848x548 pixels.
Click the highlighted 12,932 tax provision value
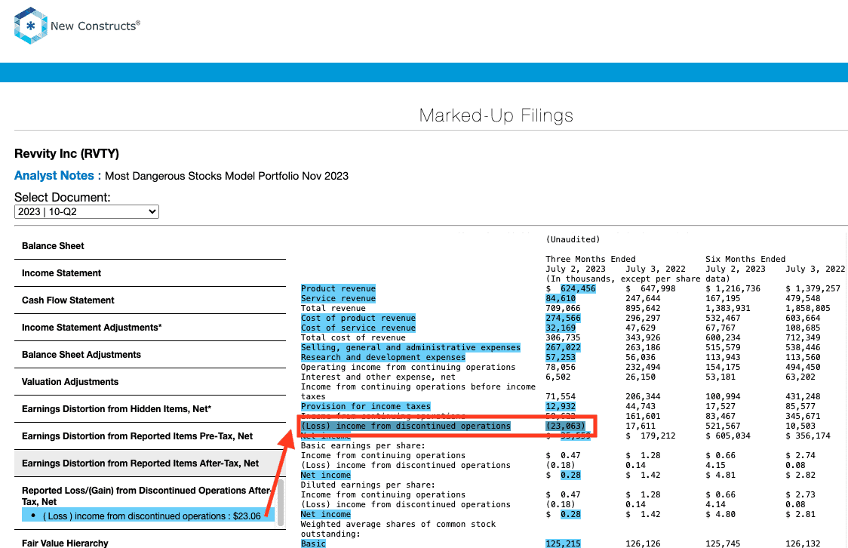pos(561,407)
